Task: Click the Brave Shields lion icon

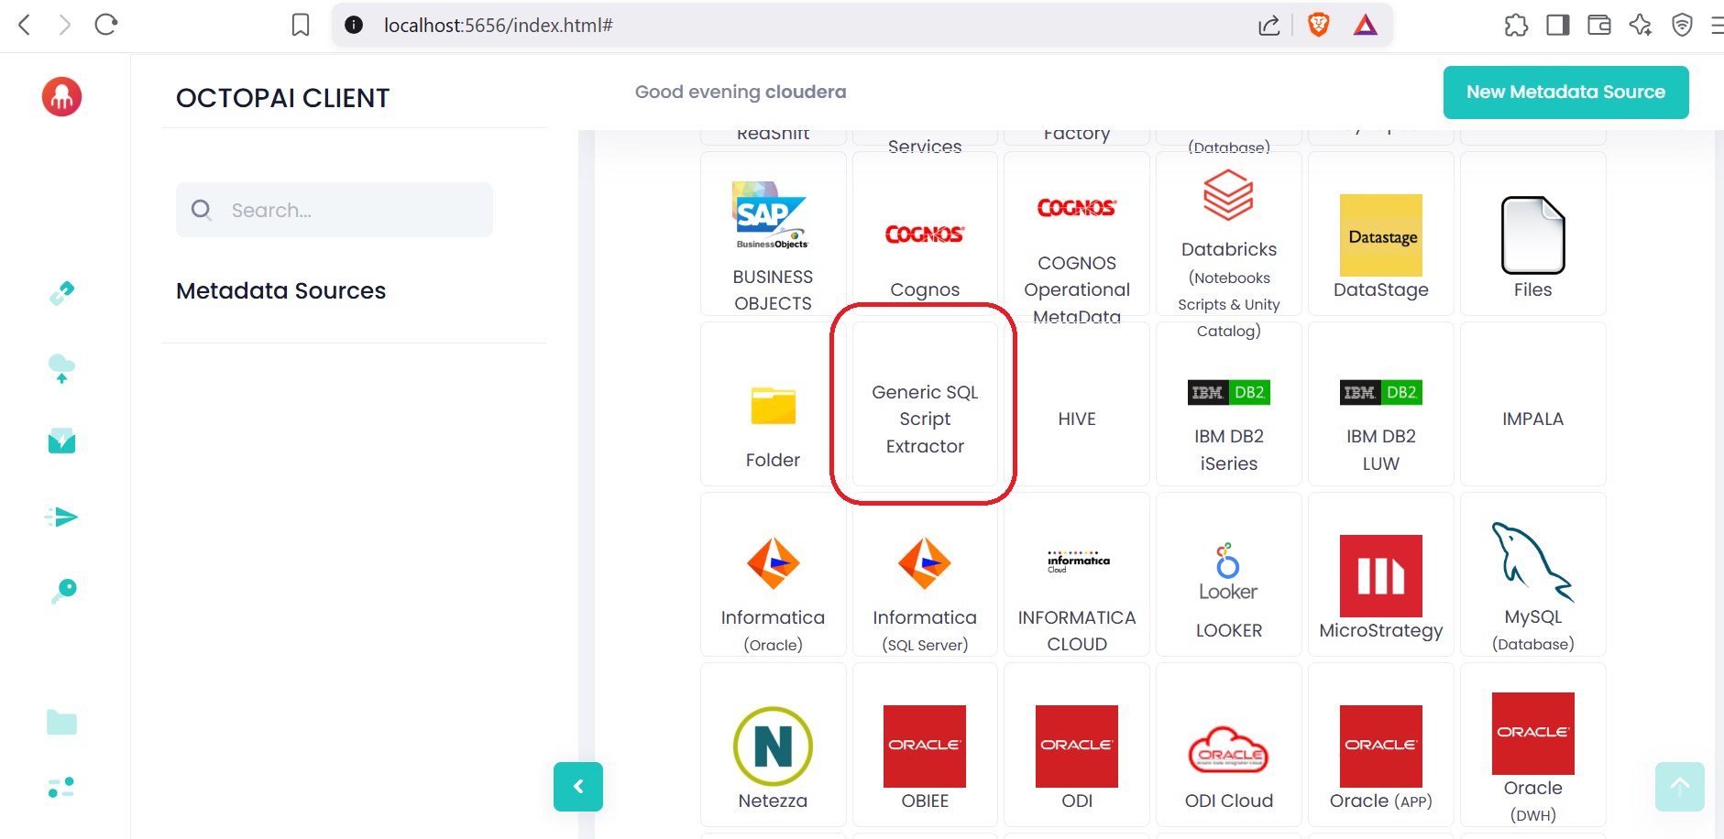Action: pos(1318,25)
